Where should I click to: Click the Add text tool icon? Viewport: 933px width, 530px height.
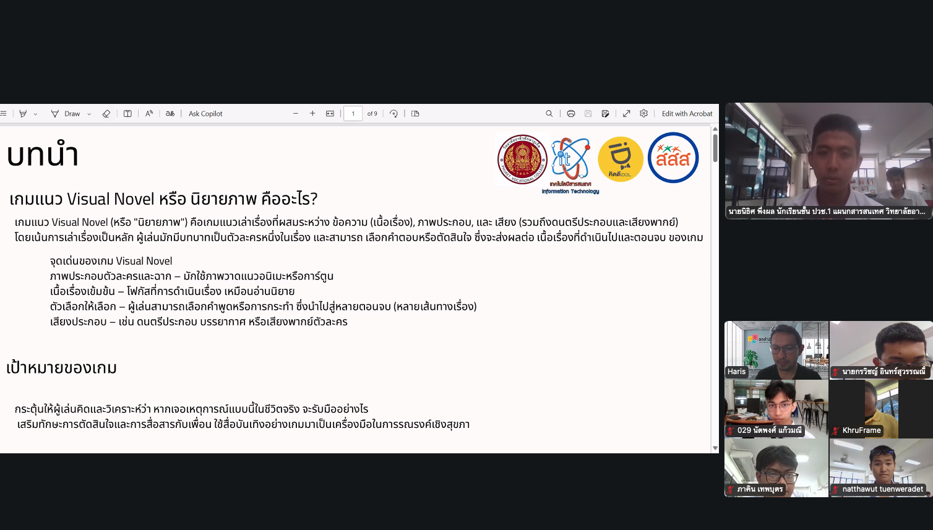(x=127, y=114)
